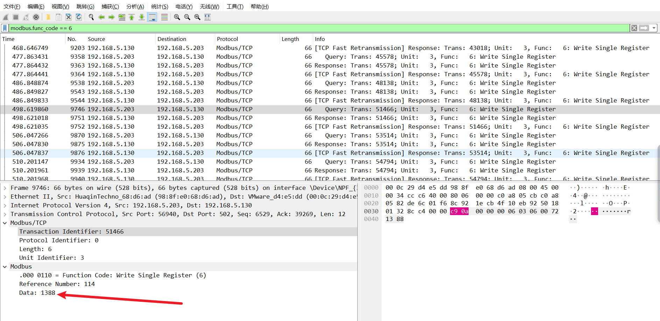Select the Transaction Identifier: 51466 field
The height and width of the screenshot is (321, 660).
tap(188, 231)
